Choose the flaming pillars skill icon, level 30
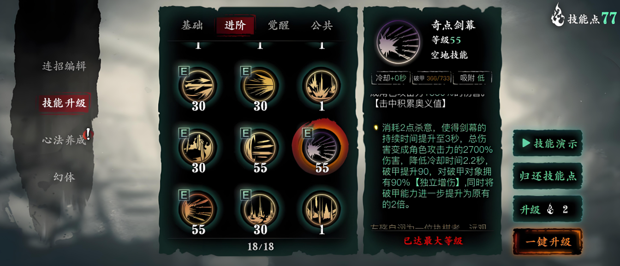This screenshot has width=620, height=266. coord(198,148)
